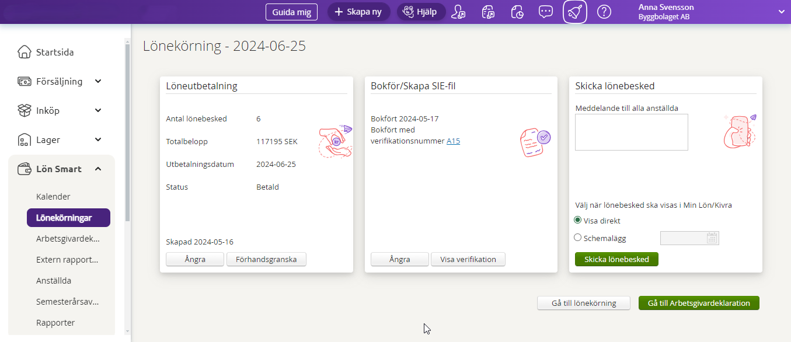791x342 pixels.
Task: Click the rocket news icon
Action: (575, 12)
